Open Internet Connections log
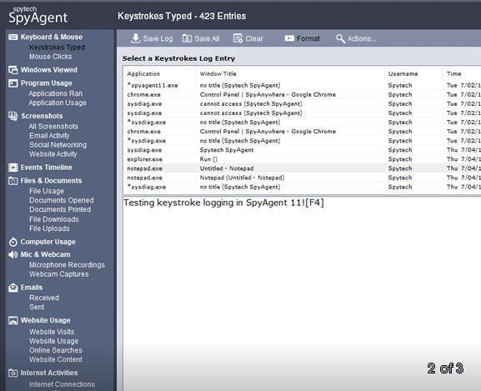 click(62, 384)
